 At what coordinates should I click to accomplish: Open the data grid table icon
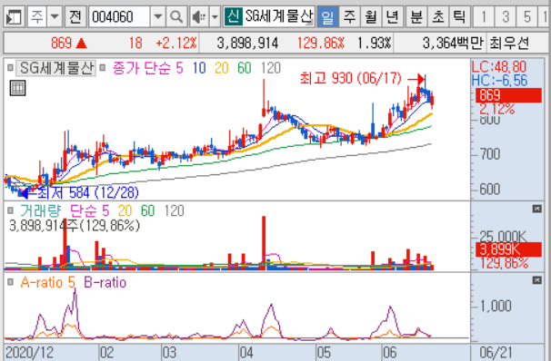coord(17,88)
